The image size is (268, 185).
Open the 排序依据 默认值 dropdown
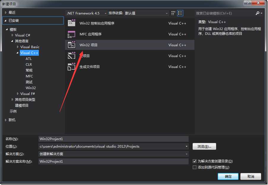coord(146,13)
